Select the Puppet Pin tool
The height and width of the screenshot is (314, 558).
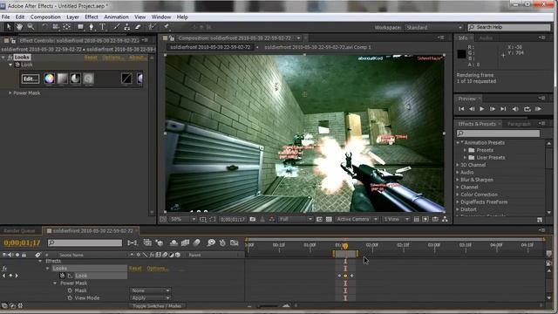[x=166, y=27]
